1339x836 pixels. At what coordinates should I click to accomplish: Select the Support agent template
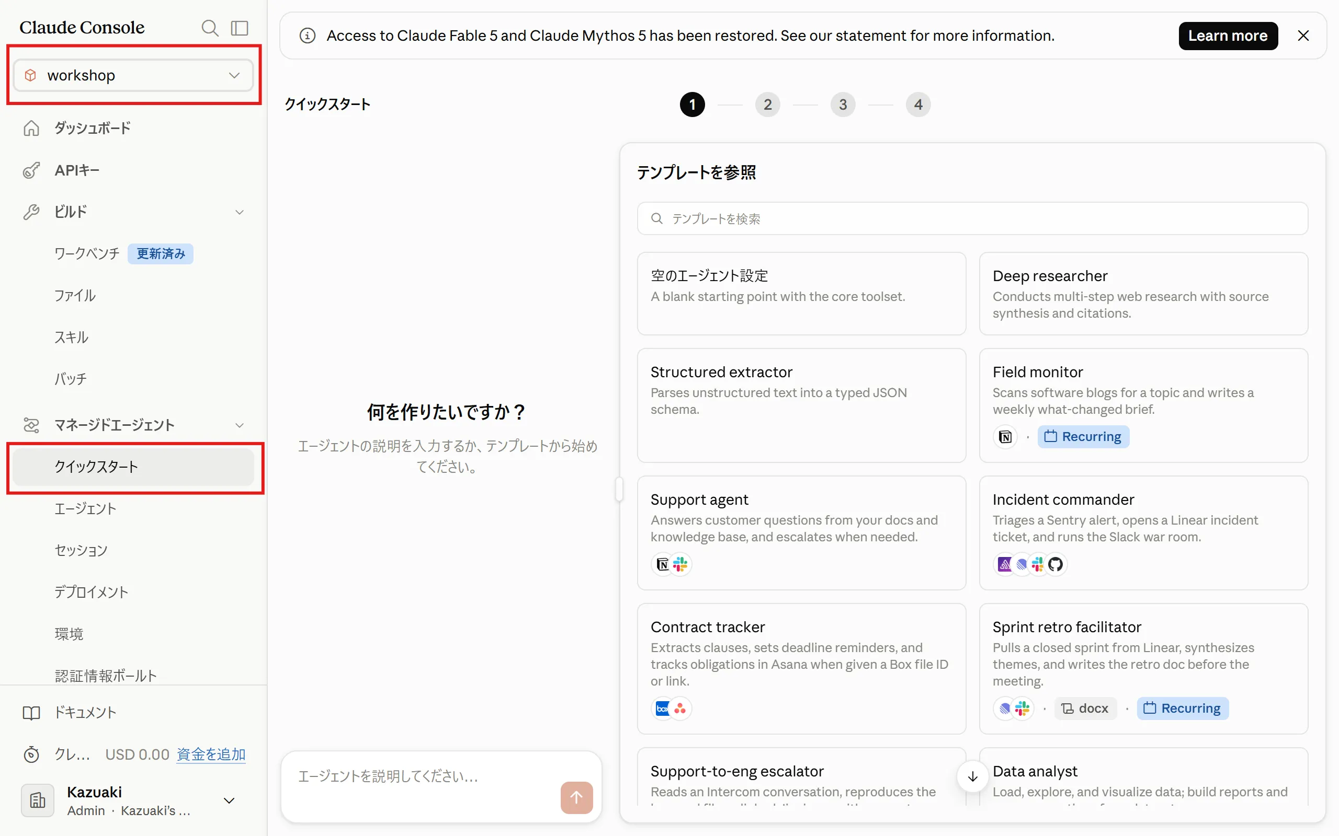(801, 533)
